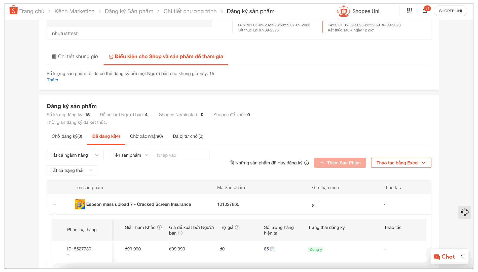Screen dimensions: 478x272
Task: Open the notifications bell icon
Action: (425, 11)
